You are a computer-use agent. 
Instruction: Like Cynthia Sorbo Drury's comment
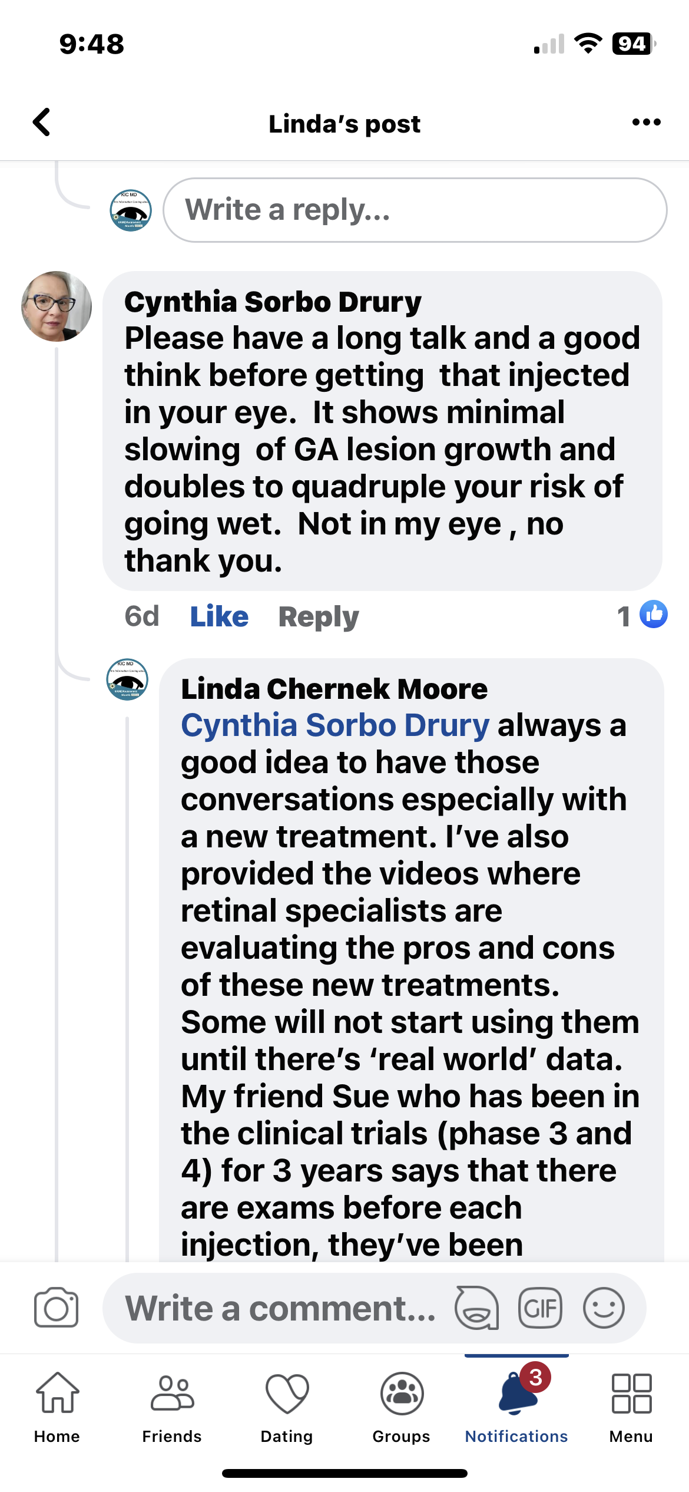pyautogui.click(x=219, y=616)
